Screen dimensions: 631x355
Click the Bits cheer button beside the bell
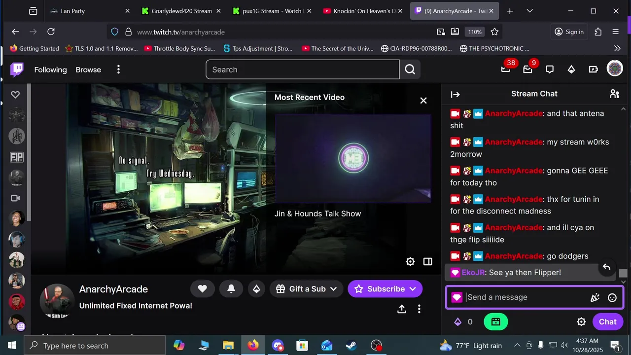[x=256, y=289]
